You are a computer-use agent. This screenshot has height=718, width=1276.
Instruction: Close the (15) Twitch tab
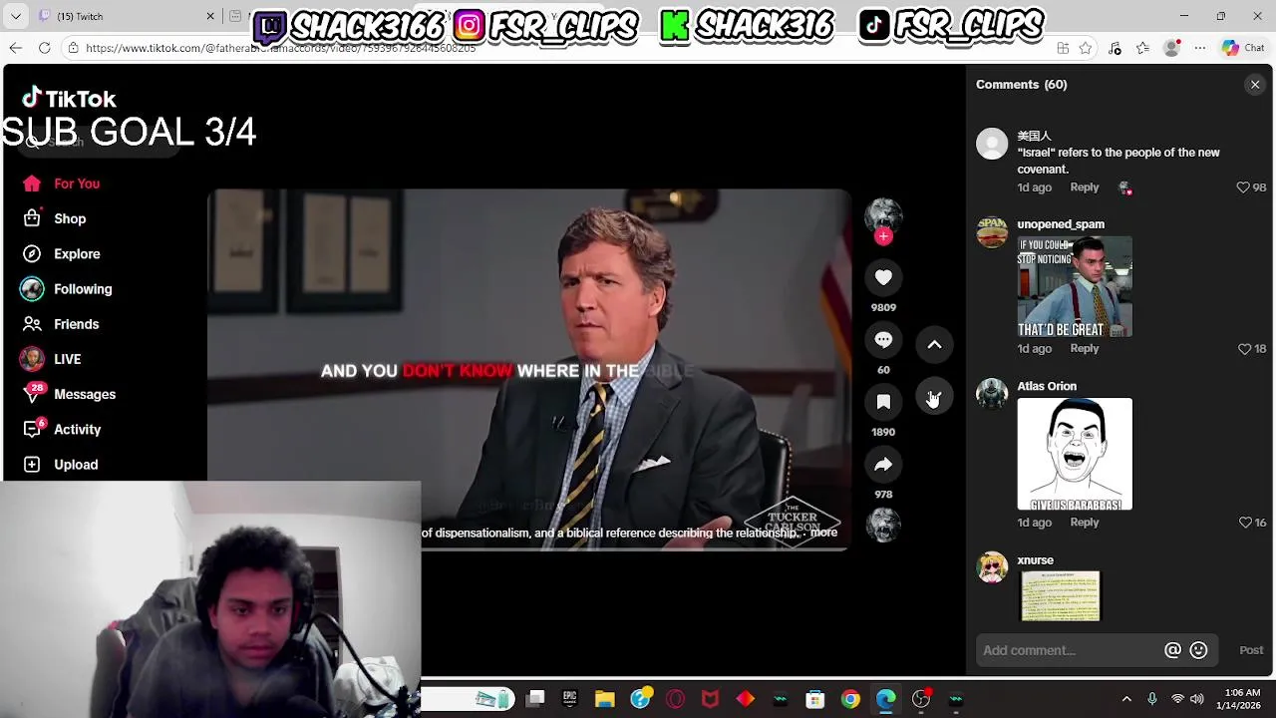pos(210,16)
